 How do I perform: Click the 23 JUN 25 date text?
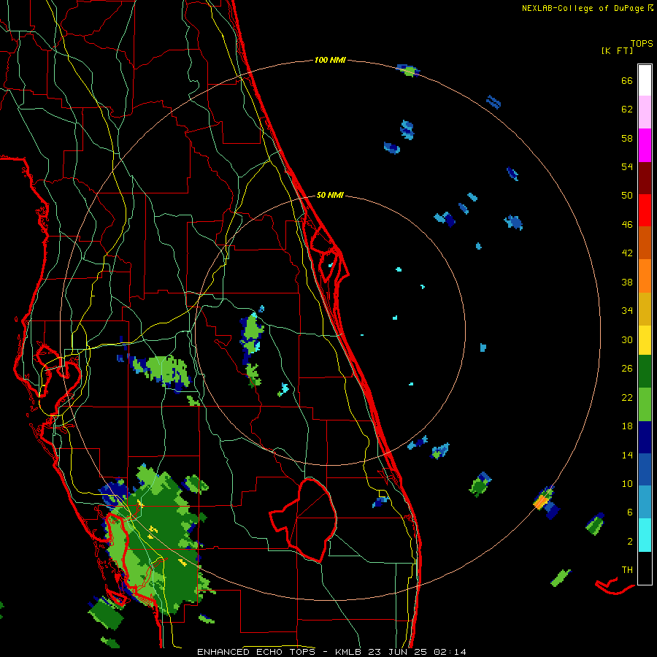[x=397, y=652]
